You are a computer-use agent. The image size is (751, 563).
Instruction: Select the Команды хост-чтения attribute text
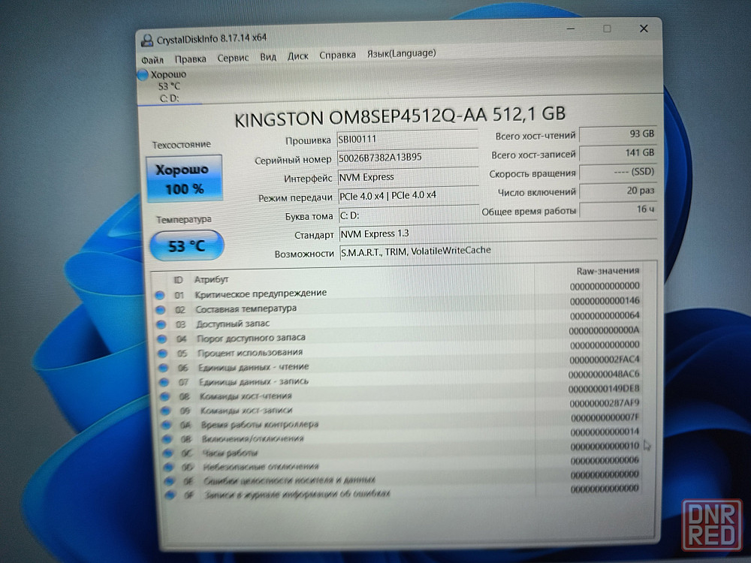(246, 396)
